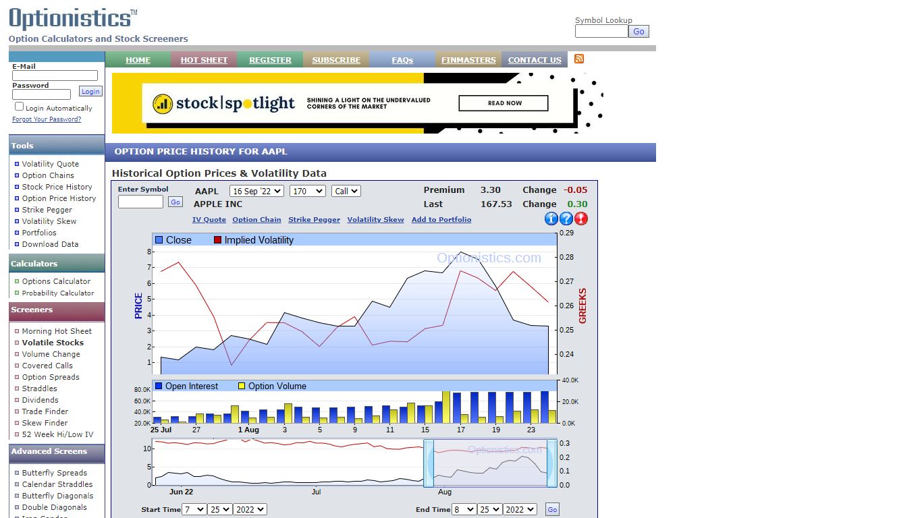
Task: Focus the Enter Symbol text field
Action: 140,202
